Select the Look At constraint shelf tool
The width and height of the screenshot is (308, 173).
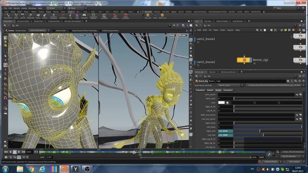point(23,16)
